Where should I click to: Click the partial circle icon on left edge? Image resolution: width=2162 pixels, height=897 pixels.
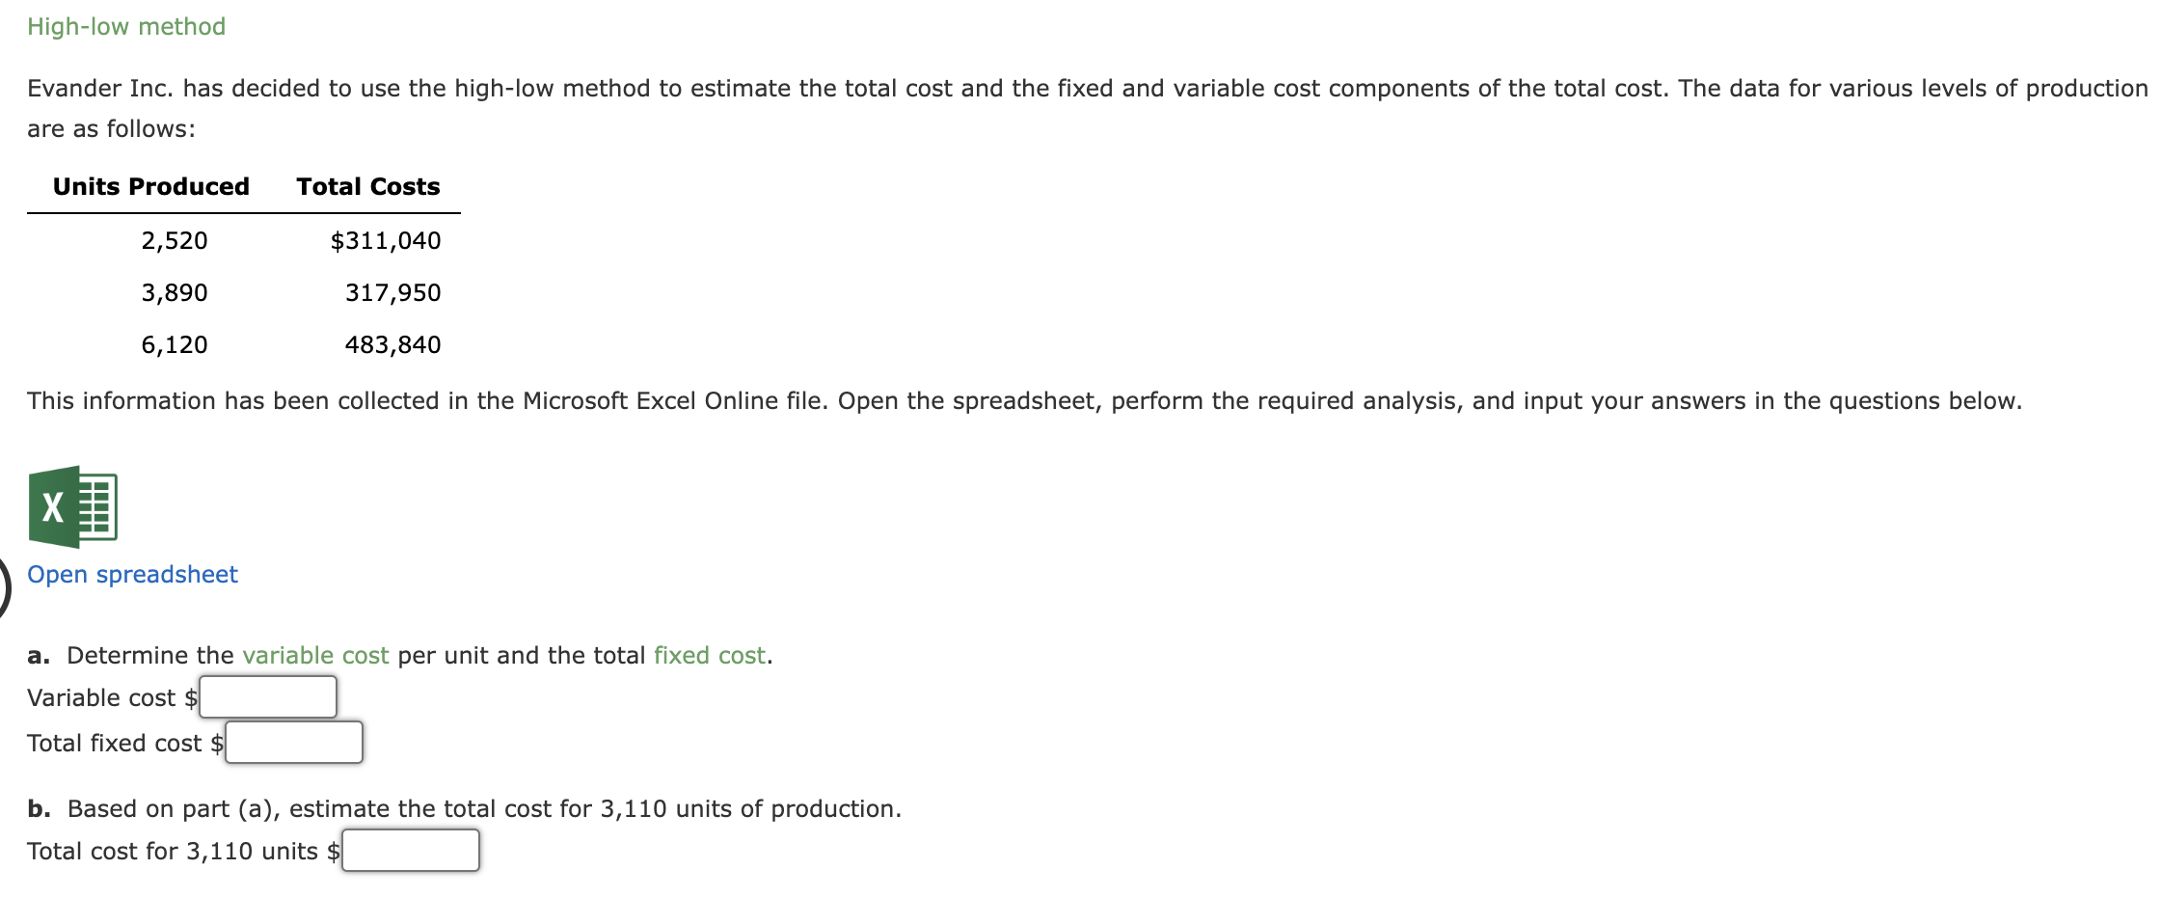pos(4,588)
